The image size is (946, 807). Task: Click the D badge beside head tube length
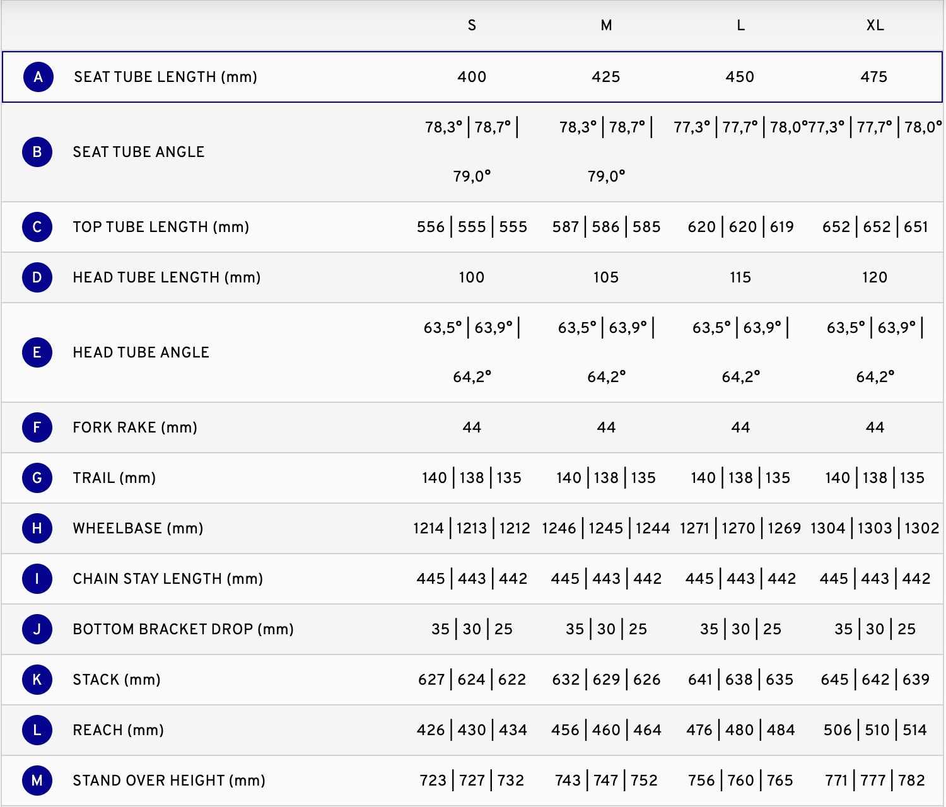[x=37, y=277]
